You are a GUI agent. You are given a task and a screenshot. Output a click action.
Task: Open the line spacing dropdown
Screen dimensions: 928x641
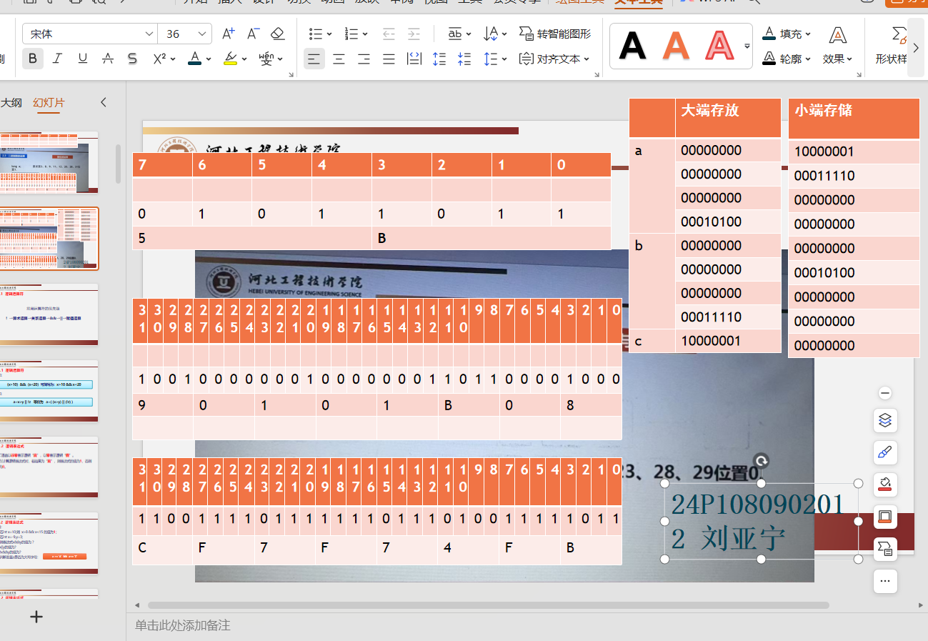tap(495, 59)
